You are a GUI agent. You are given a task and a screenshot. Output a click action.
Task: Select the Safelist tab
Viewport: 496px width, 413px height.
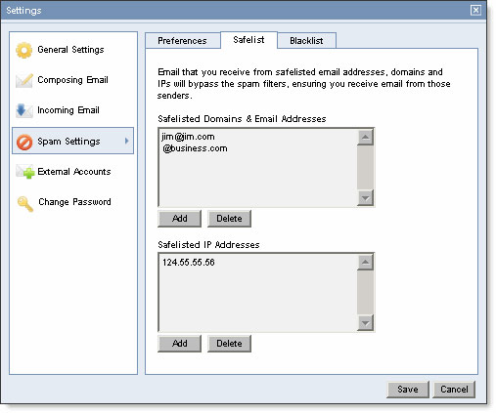point(248,40)
